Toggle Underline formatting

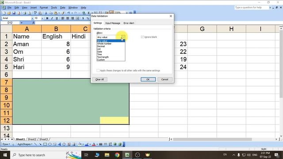coord(57,18)
